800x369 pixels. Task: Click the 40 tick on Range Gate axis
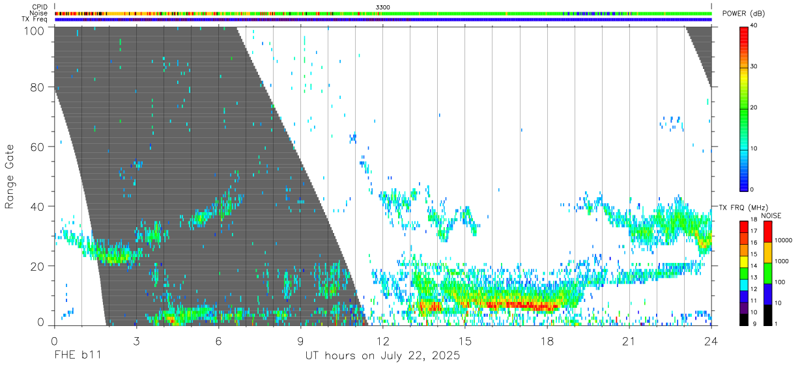click(x=38, y=206)
